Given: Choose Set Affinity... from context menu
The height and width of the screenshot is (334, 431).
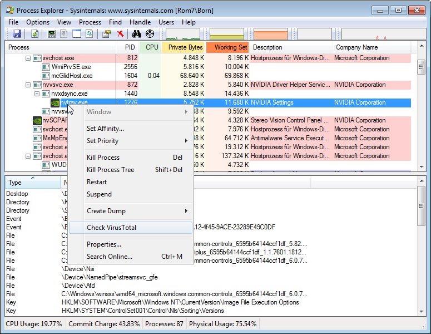Looking at the screenshot, I should [131, 129].
